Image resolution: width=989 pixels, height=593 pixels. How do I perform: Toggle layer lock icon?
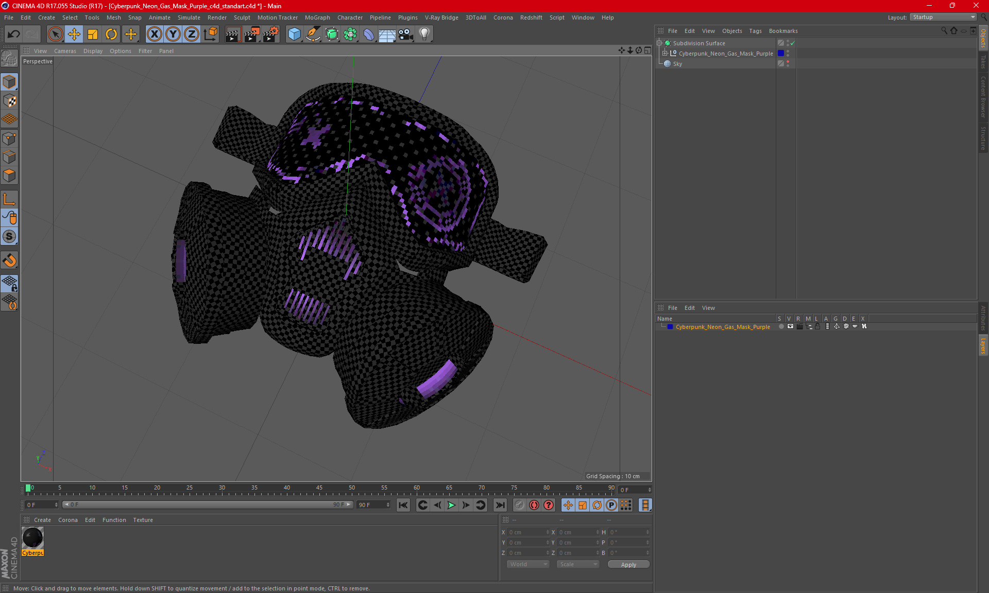coord(817,326)
